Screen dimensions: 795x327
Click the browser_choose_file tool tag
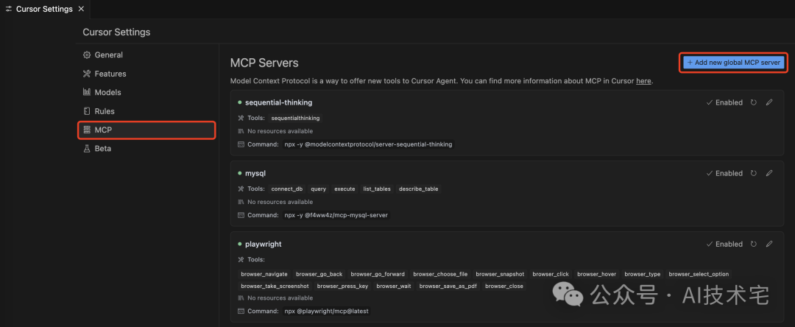pyautogui.click(x=440, y=274)
